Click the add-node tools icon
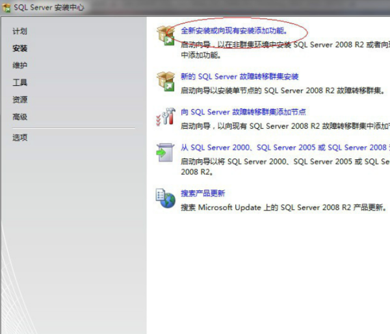This screenshot has width=390, height=334. click(x=166, y=116)
